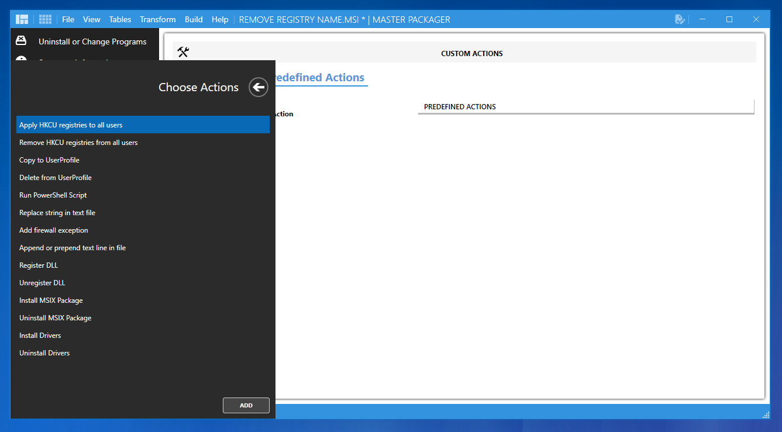The image size is (782, 432).
Task: Select Install MSIX Package action
Action: (143, 300)
